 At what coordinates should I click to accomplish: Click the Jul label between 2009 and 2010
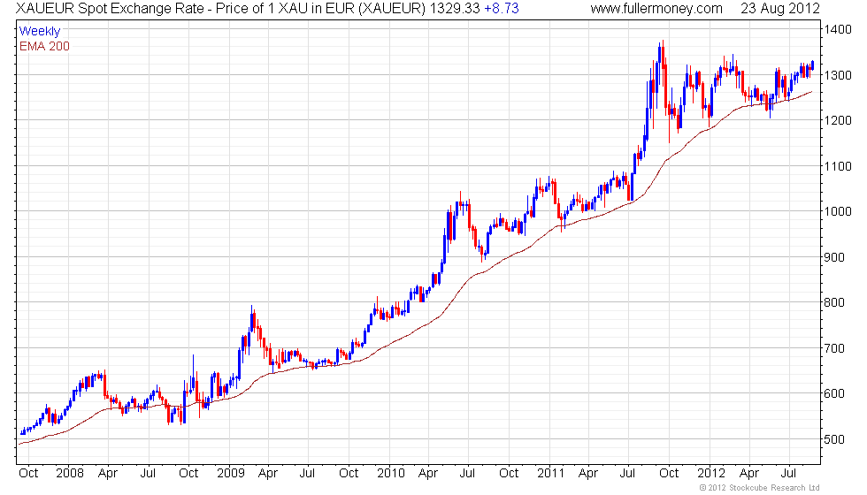click(307, 474)
